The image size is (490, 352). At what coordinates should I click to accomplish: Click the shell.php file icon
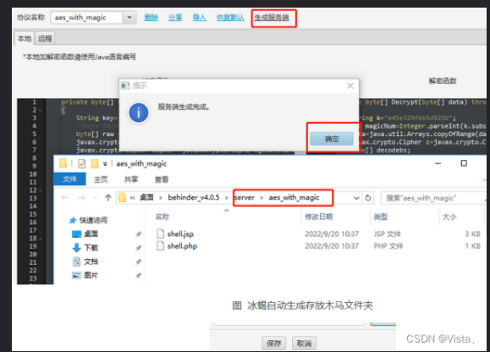160,245
